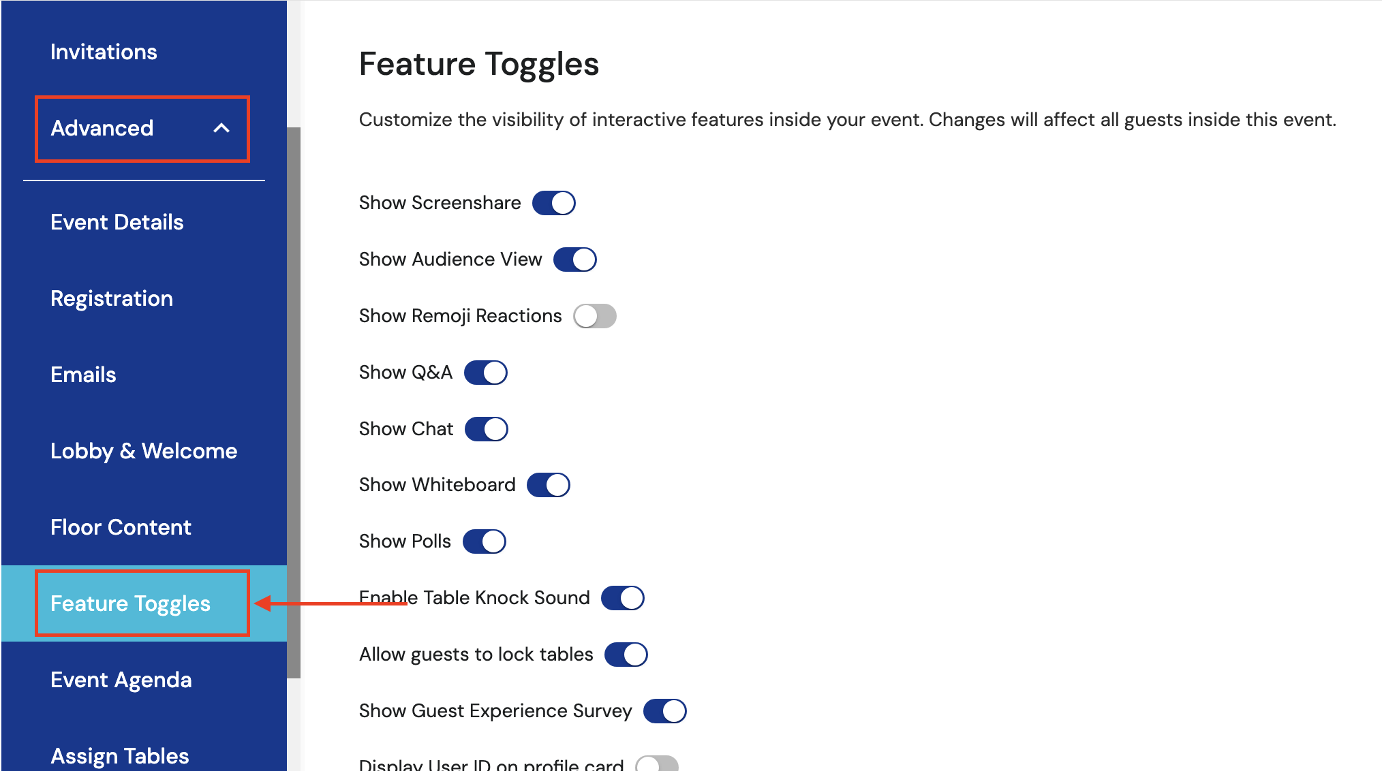1382x771 pixels.
Task: Select the Feature Toggles tab
Action: coord(130,603)
